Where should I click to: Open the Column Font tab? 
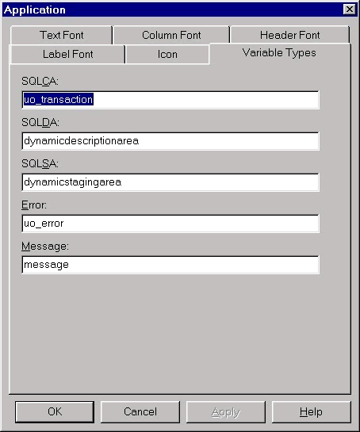pyautogui.click(x=171, y=35)
